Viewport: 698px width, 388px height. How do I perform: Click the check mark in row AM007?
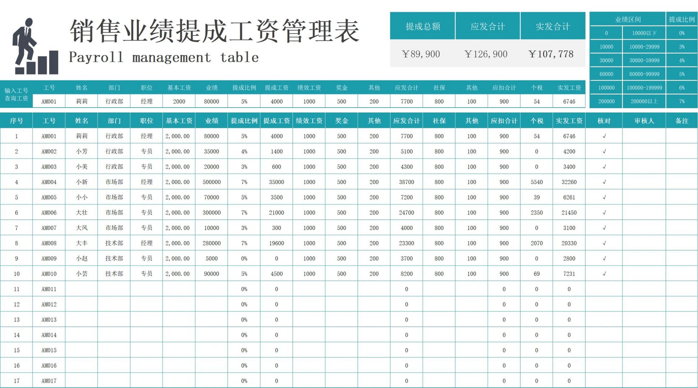tap(604, 228)
